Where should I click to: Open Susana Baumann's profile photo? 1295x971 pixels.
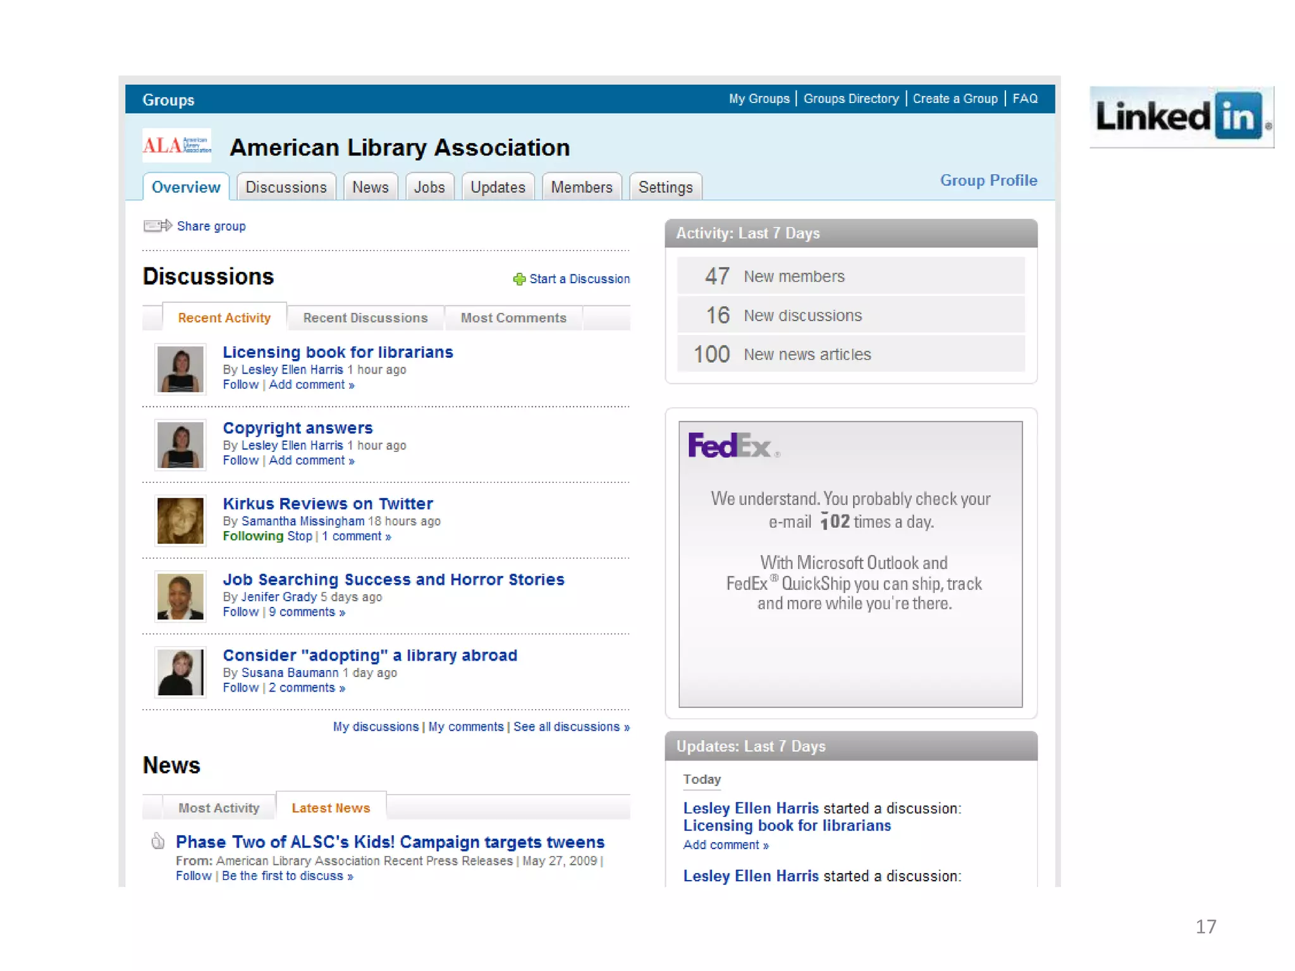[180, 673]
